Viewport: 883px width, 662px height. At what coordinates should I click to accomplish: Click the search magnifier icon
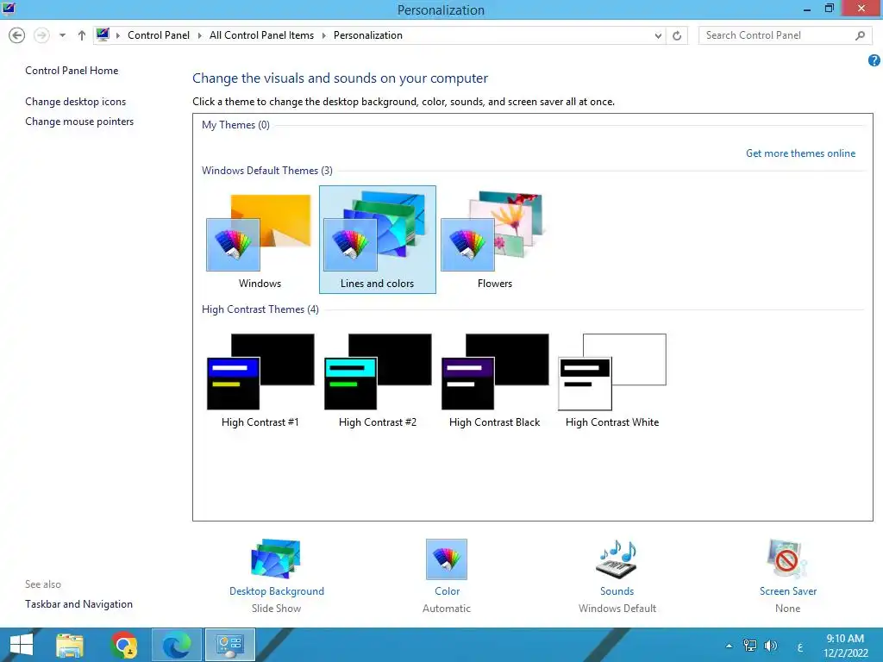click(x=860, y=35)
